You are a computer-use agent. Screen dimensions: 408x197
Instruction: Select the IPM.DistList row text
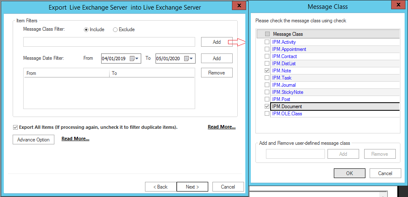point(284,64)
